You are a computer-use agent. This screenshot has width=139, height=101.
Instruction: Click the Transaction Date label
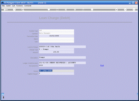[x=32, y=36]
